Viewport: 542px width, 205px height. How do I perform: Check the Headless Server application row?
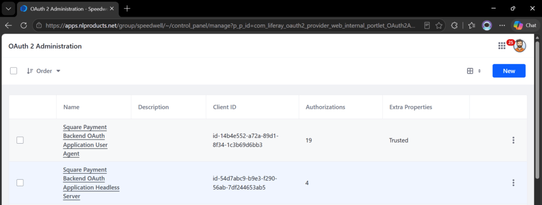click(x=20, y=183)
